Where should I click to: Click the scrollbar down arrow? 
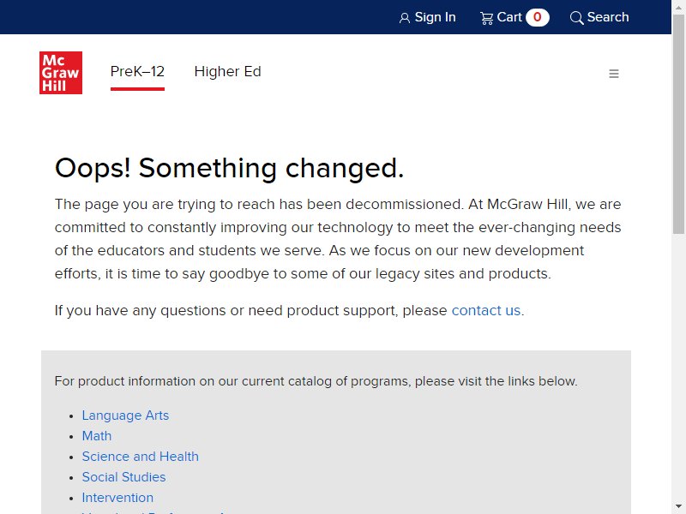point(678,505)
